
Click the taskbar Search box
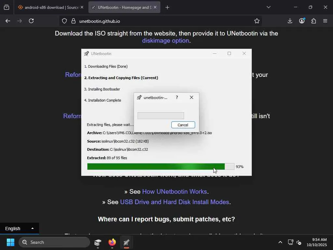coord(54,242)
